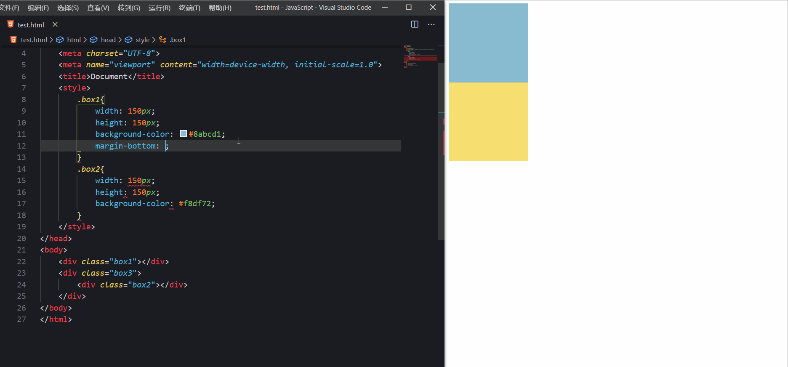Click the closing </style> tag

(x=77, y=226)
